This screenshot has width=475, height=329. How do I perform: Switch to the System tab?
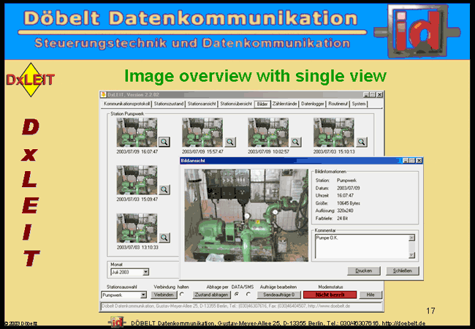359,104
